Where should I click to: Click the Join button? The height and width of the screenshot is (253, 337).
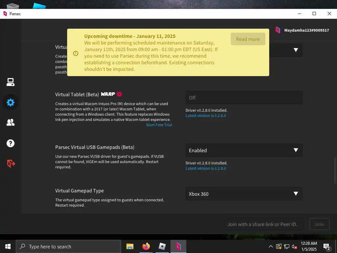click(319, 224)
